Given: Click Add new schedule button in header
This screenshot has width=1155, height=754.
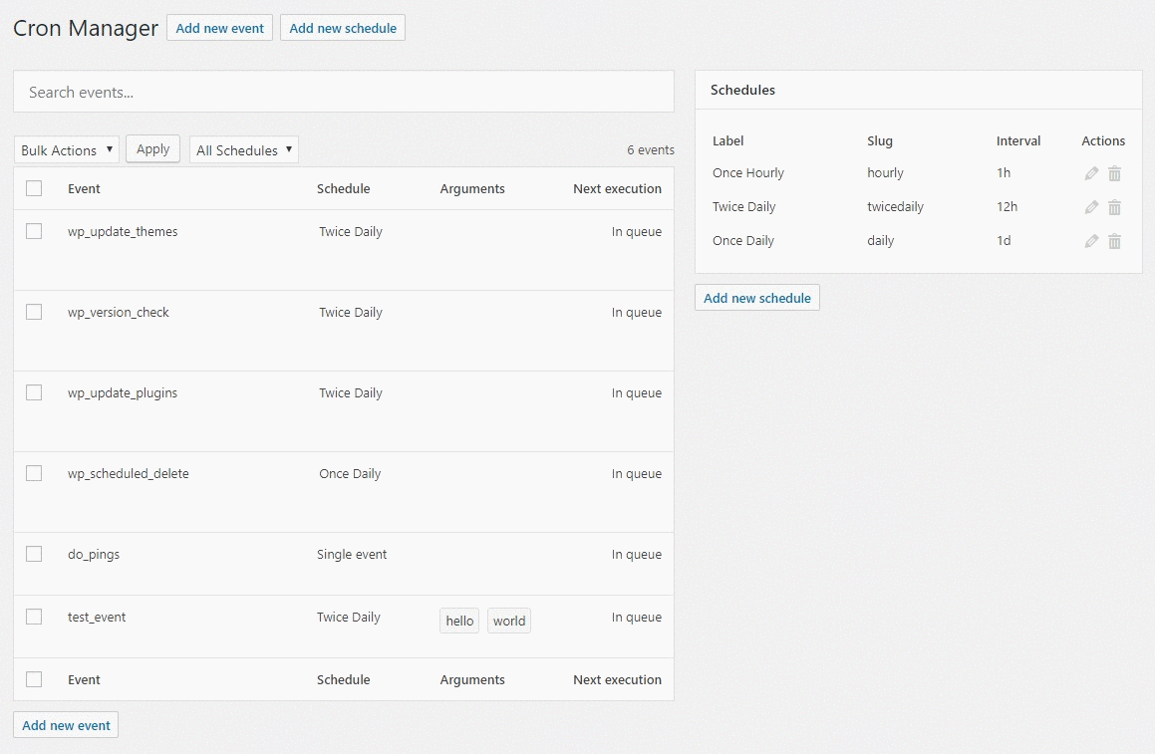Looking at the screenshot, I should tap(343, 28).
